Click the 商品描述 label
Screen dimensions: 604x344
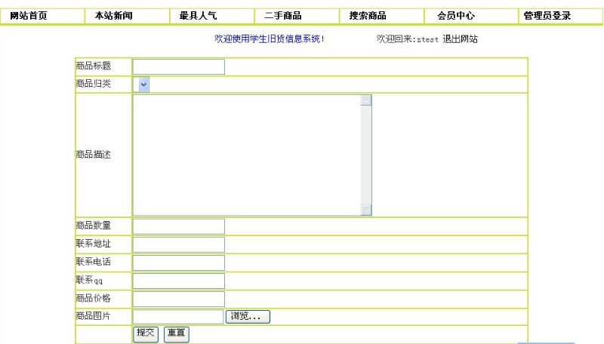coord(94,155)
